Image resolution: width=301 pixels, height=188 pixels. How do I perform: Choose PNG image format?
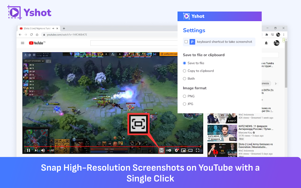[184, 96]
